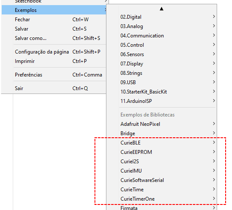Screen dimensions: 232x210
Task: Expand CurieIMU library examples
Action: [x=161, y=171]
